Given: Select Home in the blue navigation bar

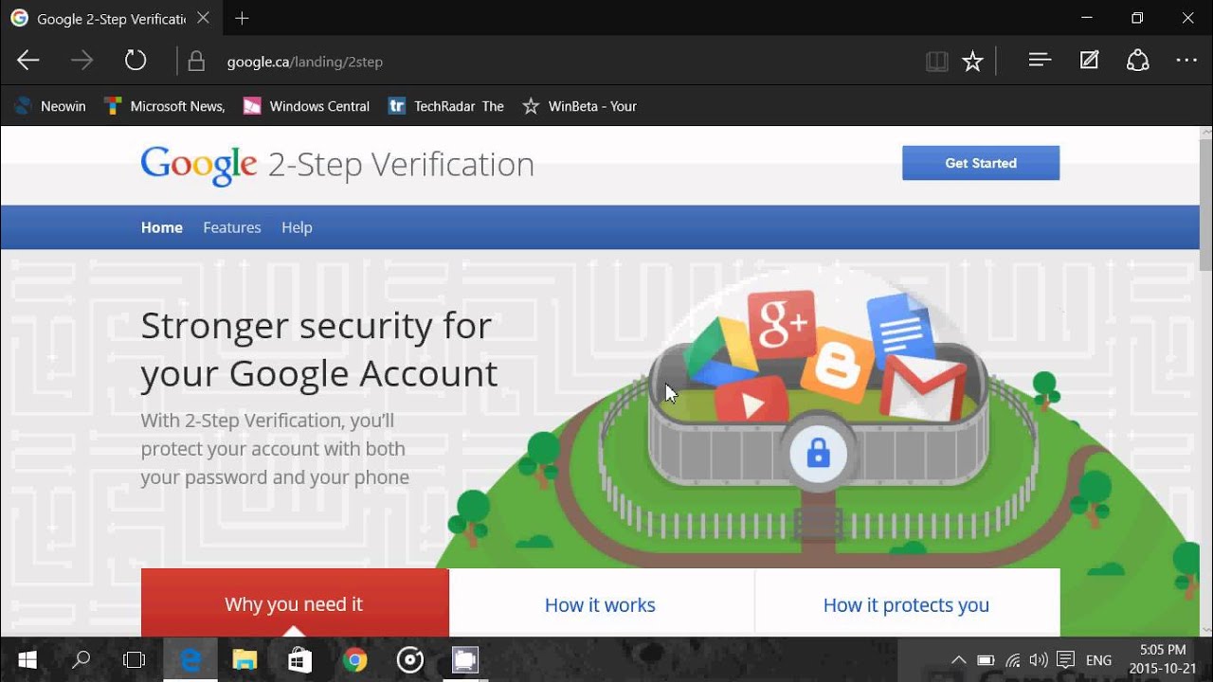Looking at the screenshot, I should [162, 227].
